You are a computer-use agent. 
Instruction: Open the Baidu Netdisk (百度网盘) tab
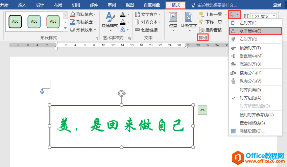click(x=152, y=5)
